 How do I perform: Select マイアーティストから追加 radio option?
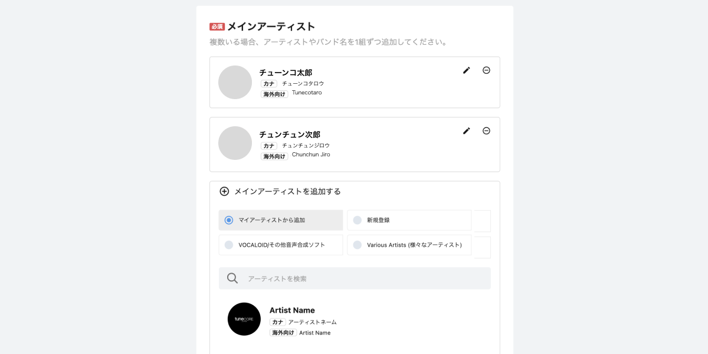tap(281, 220)
